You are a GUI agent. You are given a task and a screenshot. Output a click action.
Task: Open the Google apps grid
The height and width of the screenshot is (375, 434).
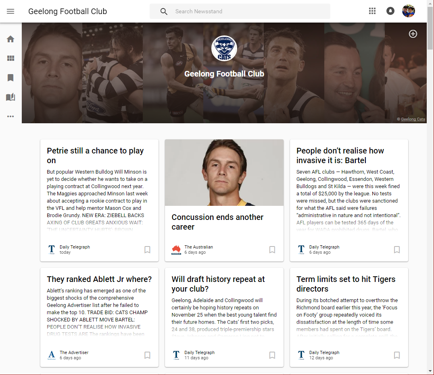coord(372,11)
